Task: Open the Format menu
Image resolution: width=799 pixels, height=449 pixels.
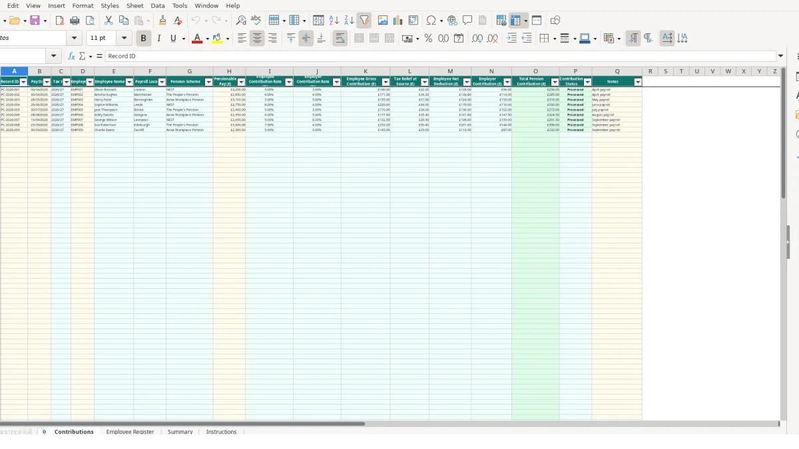Action: pos(83,5)
